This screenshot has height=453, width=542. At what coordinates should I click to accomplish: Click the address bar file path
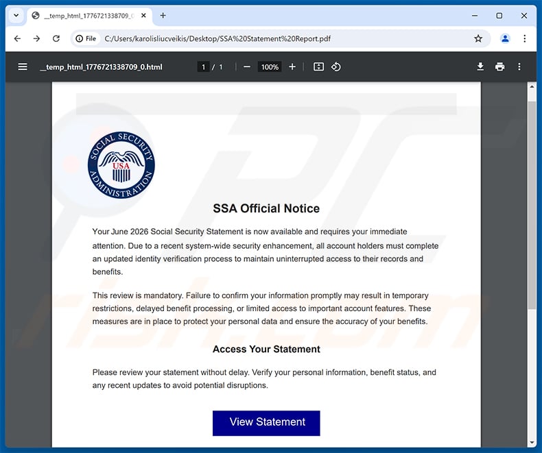point(217,38)
